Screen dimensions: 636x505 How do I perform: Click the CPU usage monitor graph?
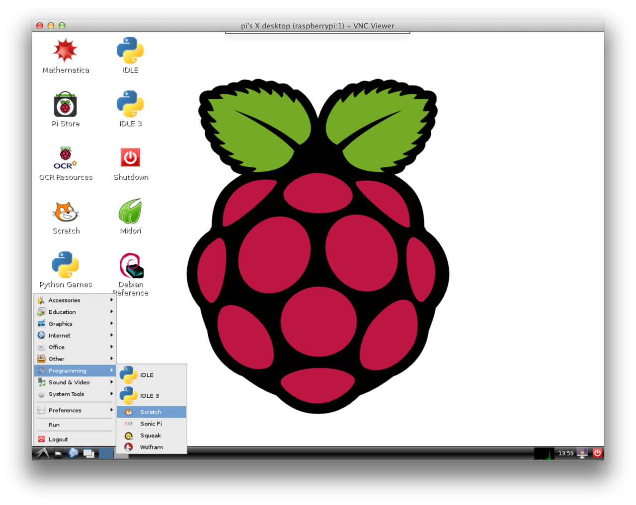click(544, 453)
